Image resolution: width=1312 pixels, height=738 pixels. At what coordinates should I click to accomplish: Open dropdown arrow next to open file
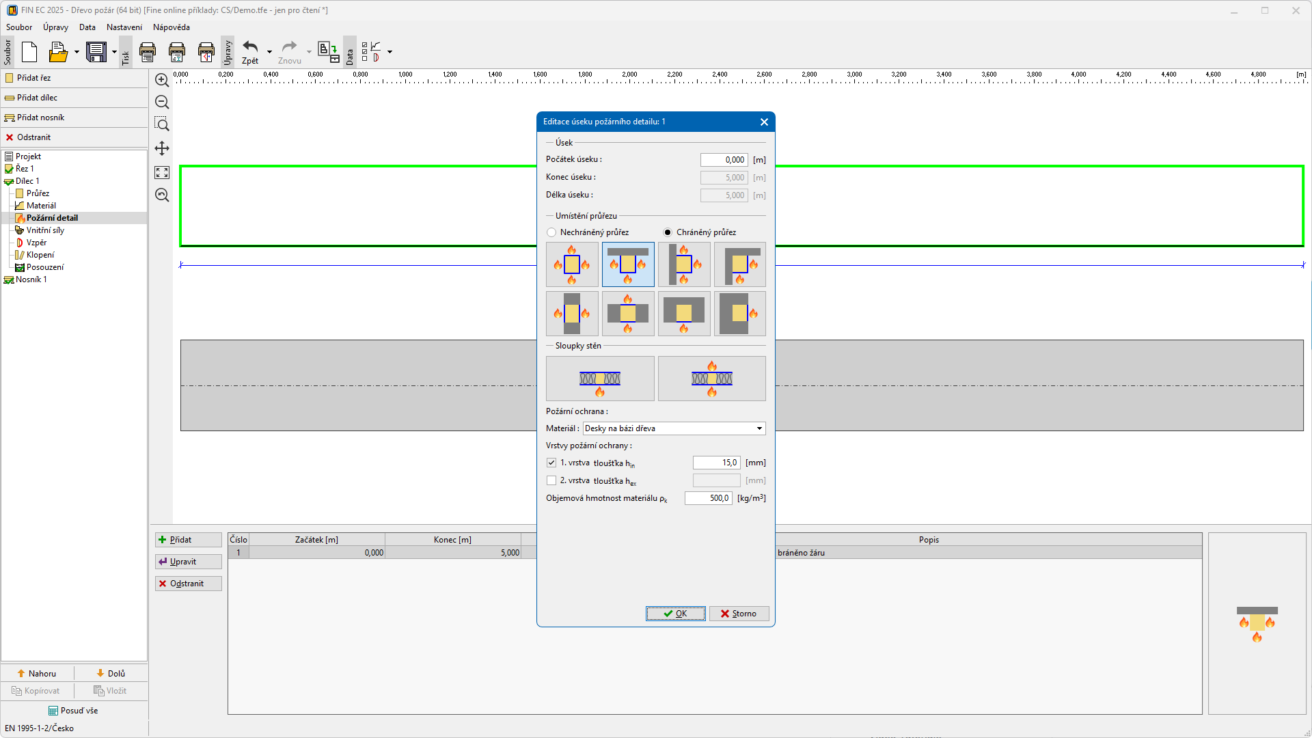point(77,52)
